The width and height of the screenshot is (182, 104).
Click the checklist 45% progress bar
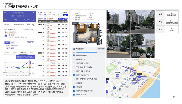90,52
